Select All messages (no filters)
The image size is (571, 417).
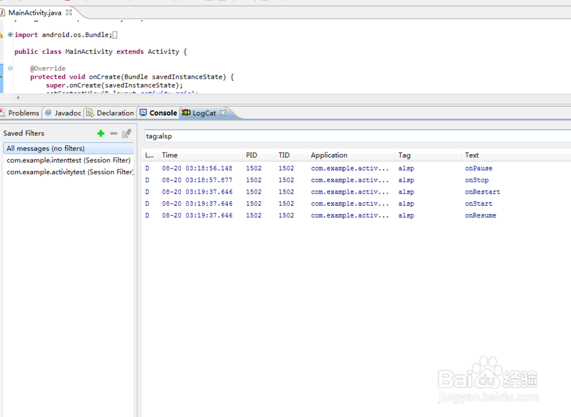[69, 148]
